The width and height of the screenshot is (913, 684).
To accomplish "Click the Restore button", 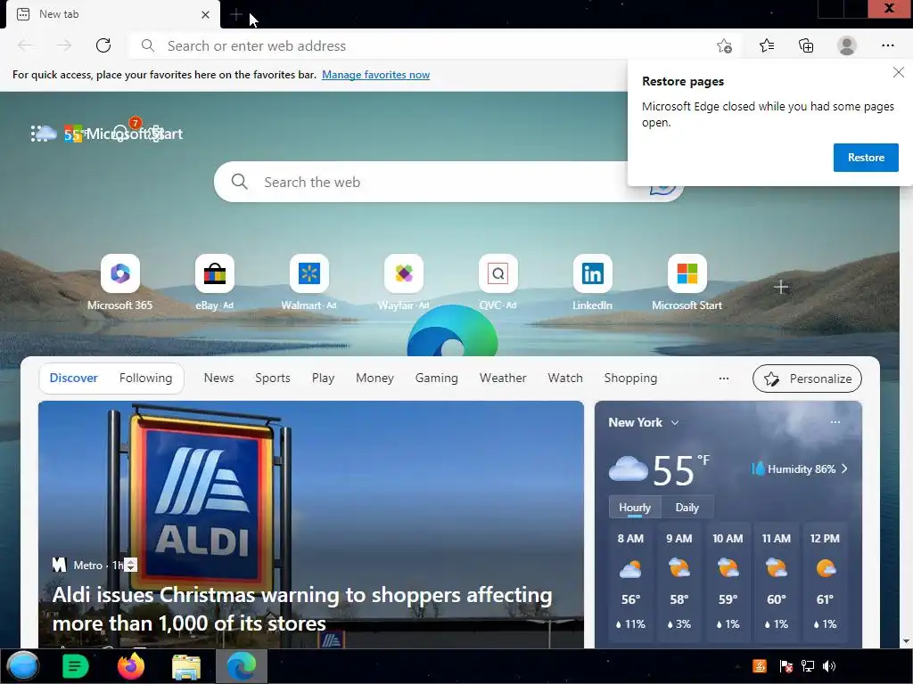I will click(x=866, y=158).
